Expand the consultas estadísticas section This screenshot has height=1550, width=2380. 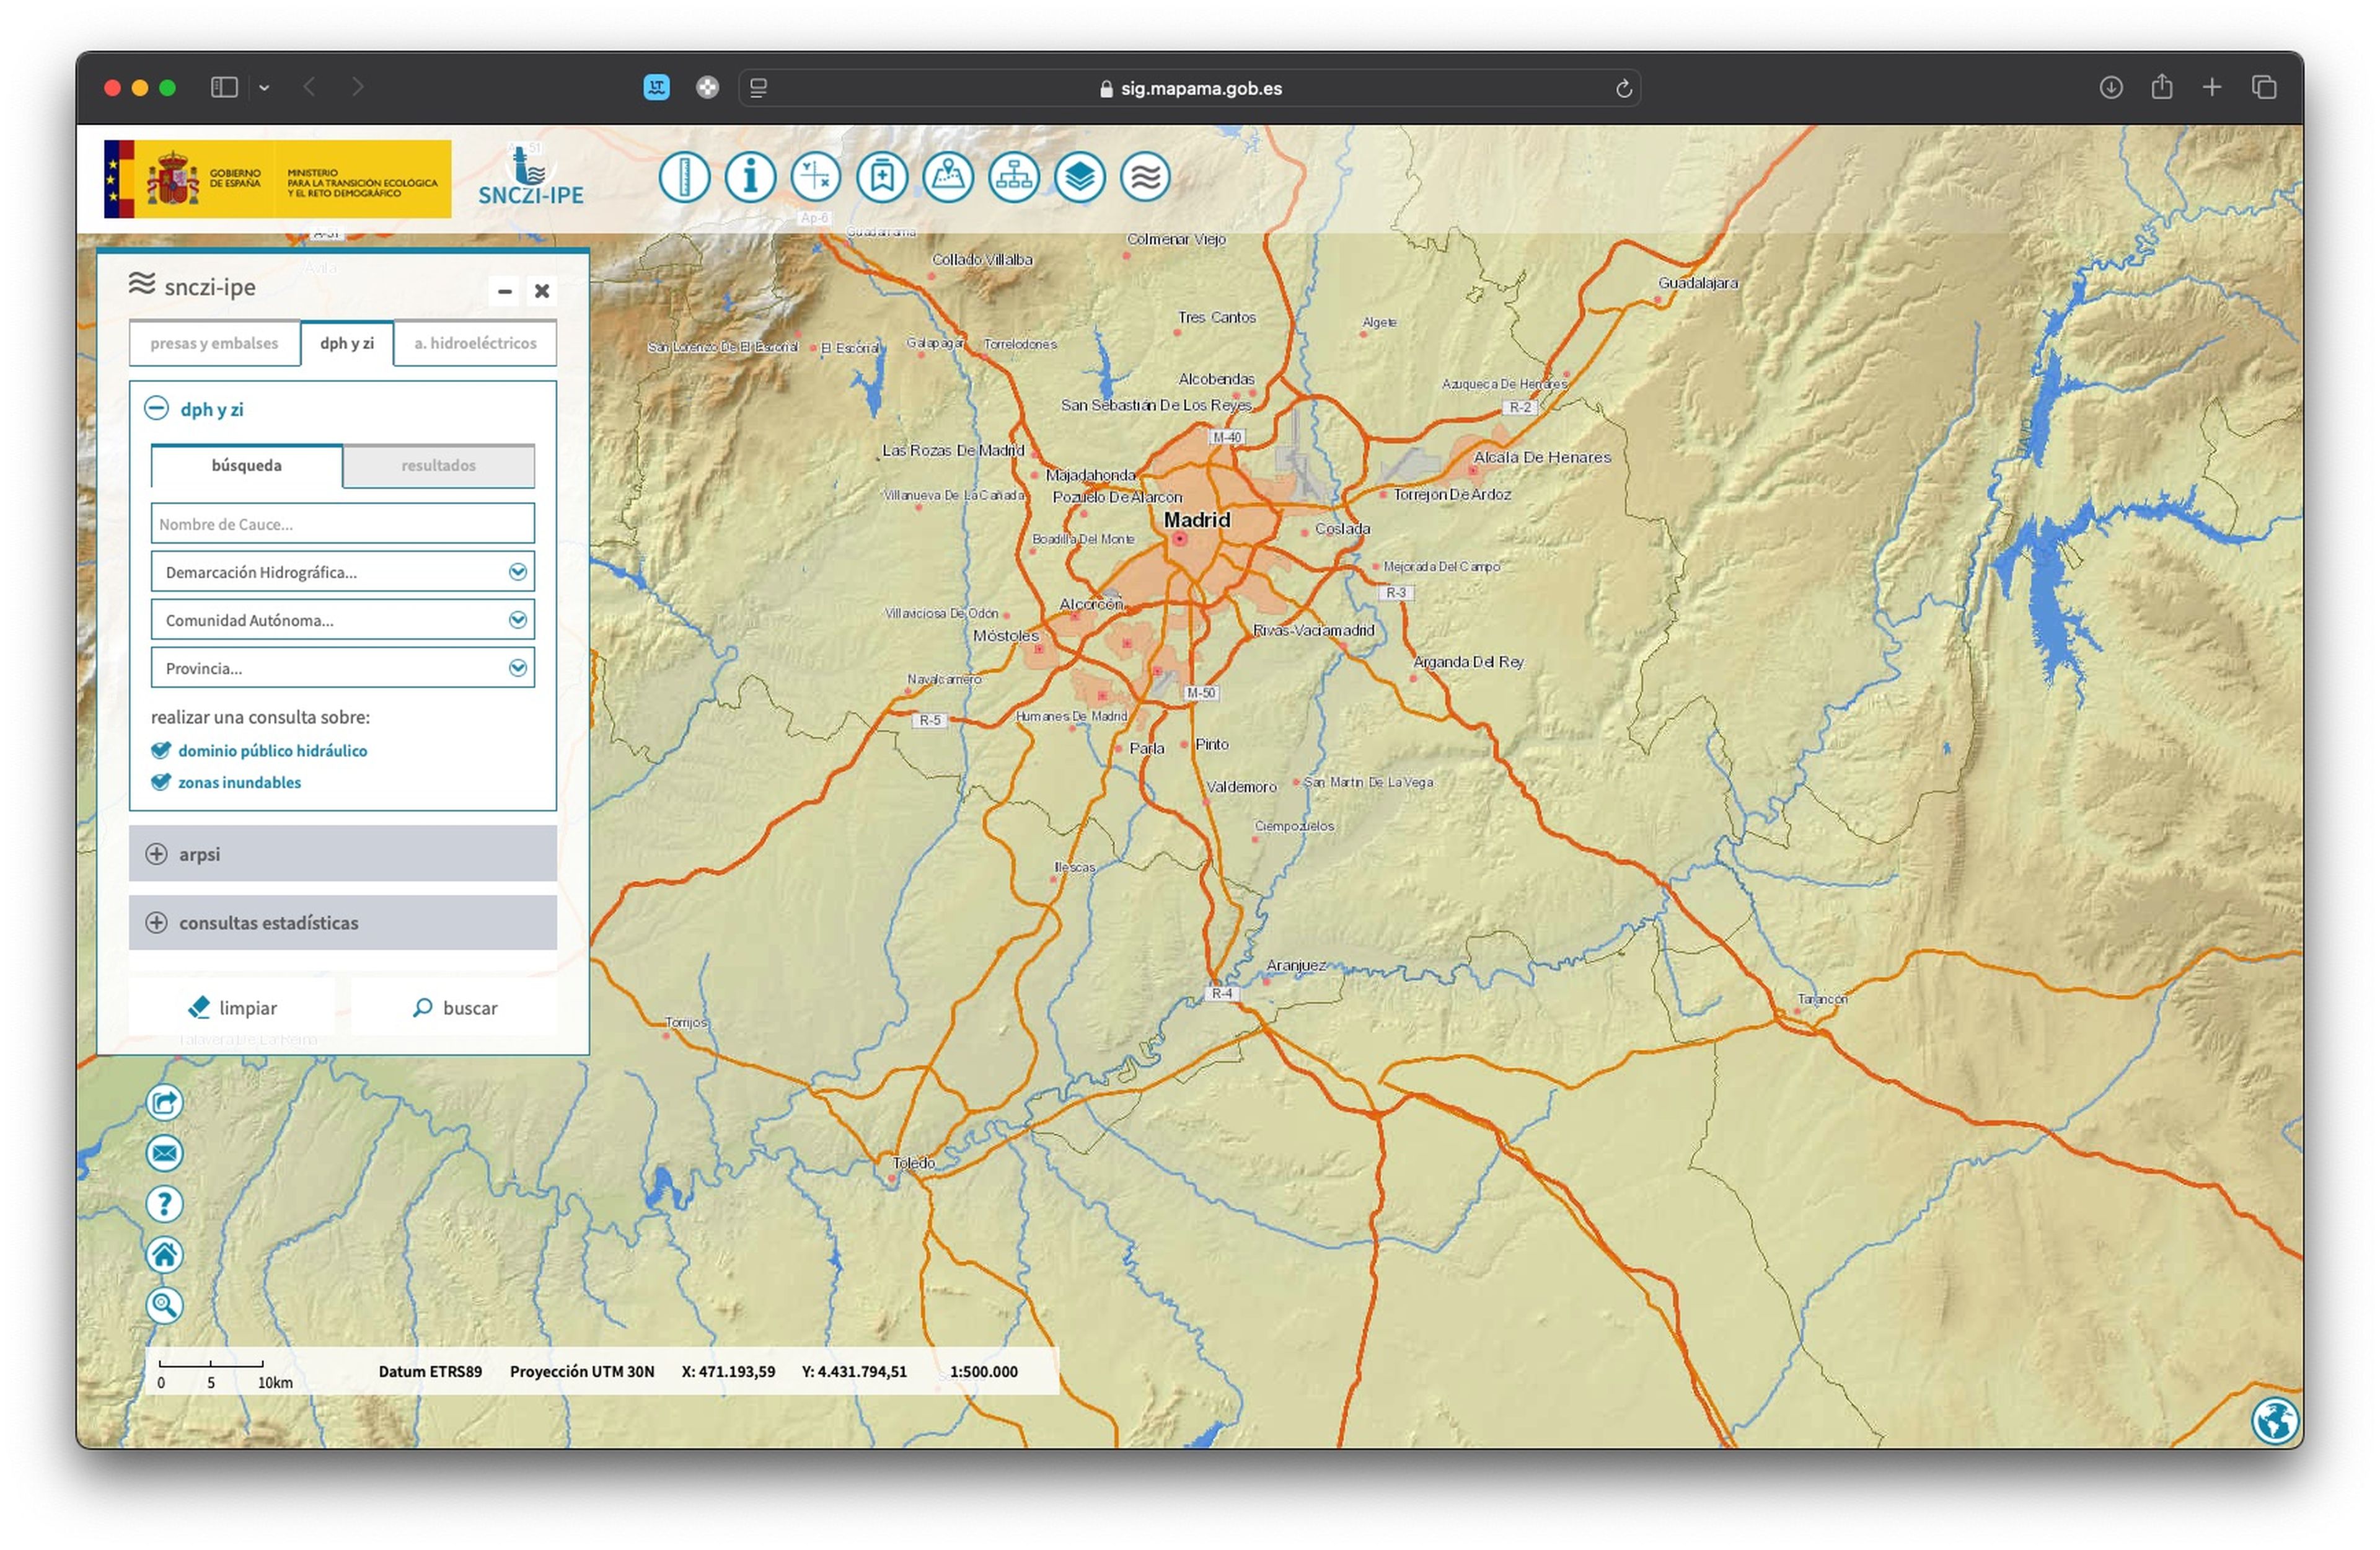click(x=343, y=924)
